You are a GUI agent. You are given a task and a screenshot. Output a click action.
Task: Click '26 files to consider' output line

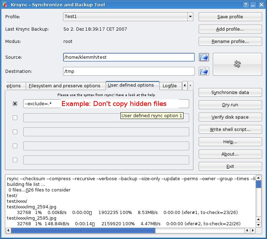pos(49,190)
